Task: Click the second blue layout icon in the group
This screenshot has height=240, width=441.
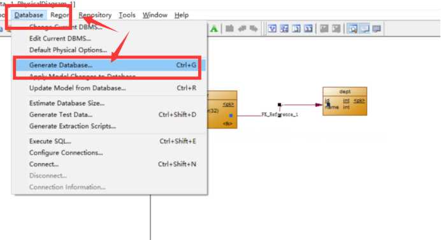Action: (284, 29)
